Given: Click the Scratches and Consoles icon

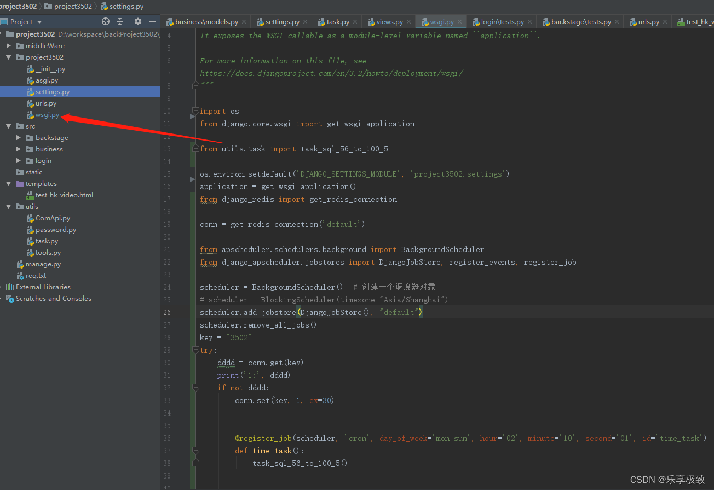Looking at the screenshot, I should (10, 298).
